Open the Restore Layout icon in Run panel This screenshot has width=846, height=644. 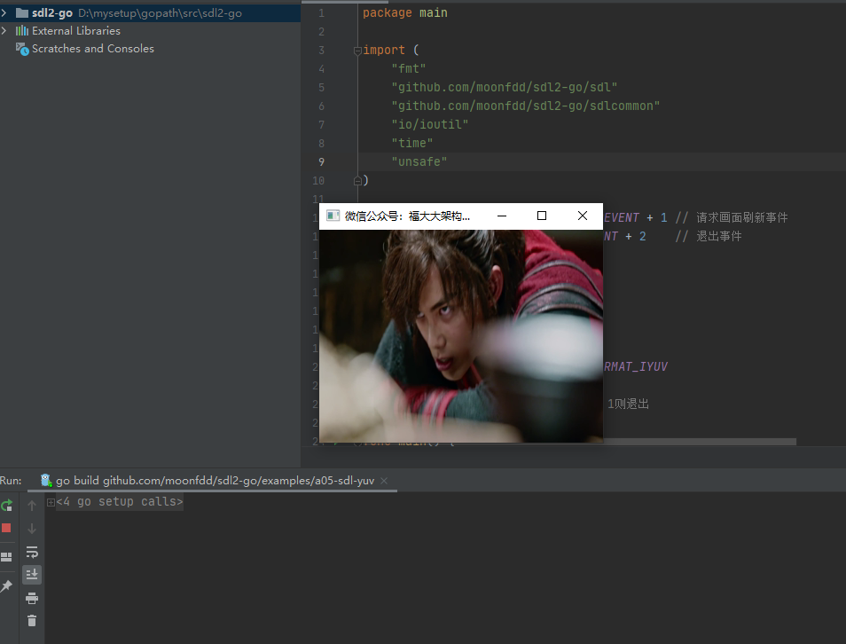click(x=6, y=556)
